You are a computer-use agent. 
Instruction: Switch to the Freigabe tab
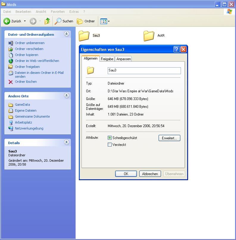[107, 59]
